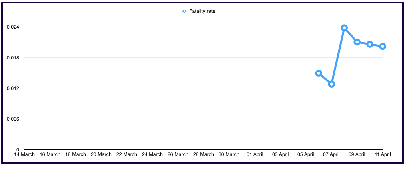Click the 01 April x-axis label

click(255, 154)
